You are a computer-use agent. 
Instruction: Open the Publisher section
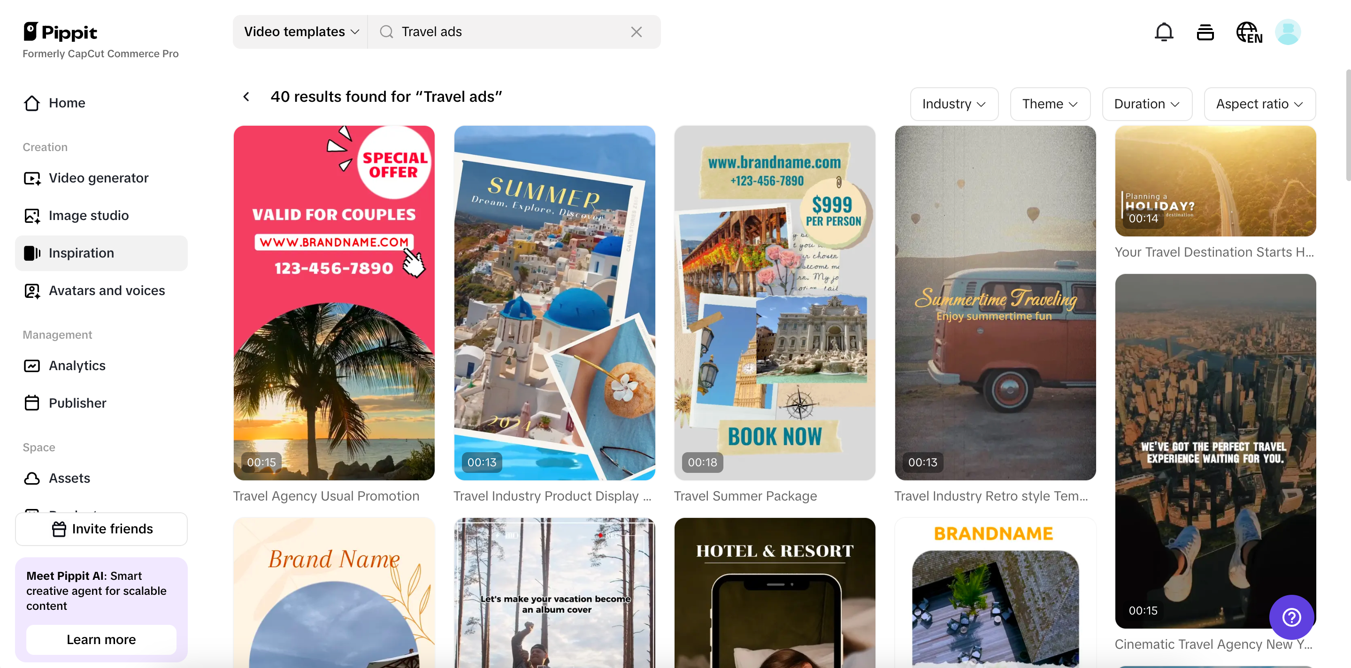tap(77, 403)
